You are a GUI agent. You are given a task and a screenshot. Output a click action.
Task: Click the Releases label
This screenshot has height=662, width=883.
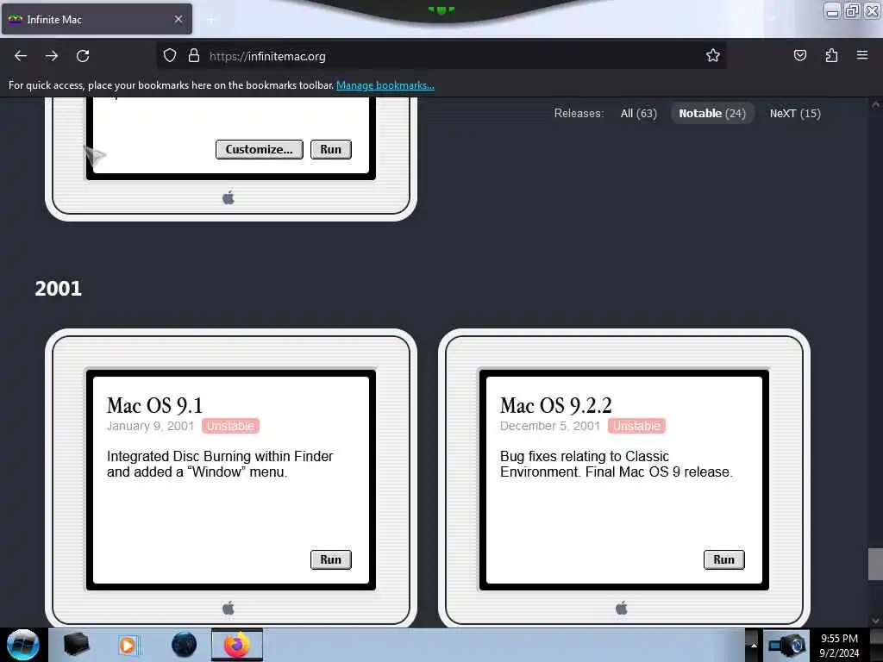[579, 113]
